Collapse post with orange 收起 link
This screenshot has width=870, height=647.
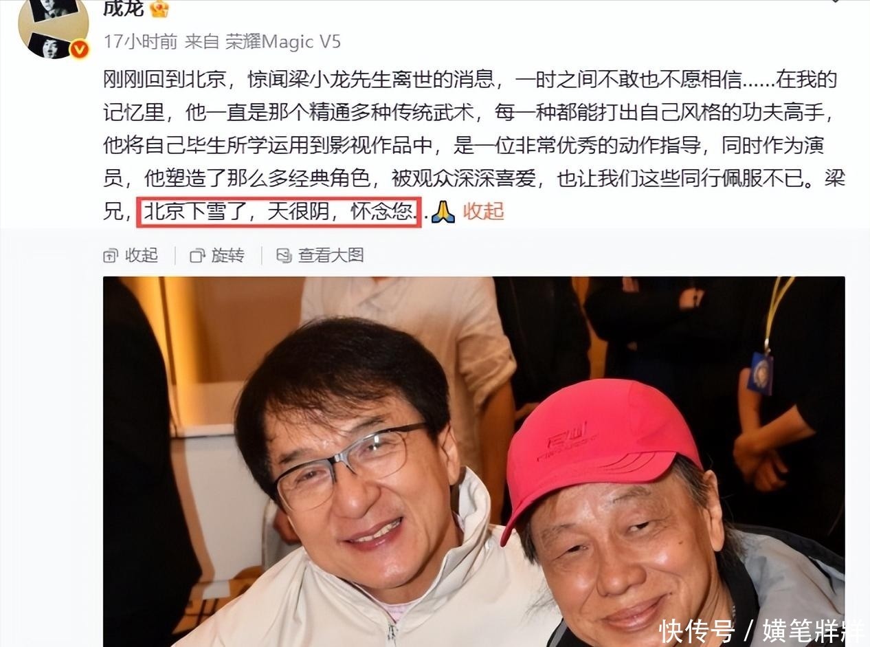(483, 211)
